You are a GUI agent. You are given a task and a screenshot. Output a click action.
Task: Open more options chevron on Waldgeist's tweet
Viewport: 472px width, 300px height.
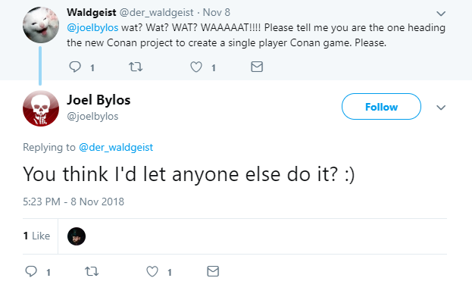441,14
